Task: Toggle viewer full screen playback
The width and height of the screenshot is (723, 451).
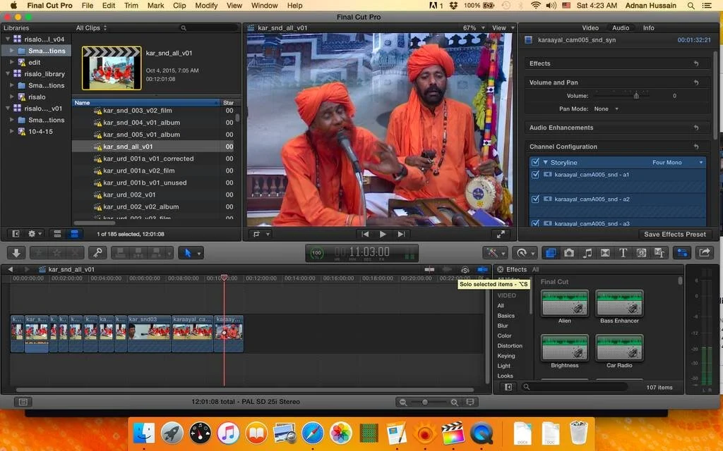Action: pos(500,234)
